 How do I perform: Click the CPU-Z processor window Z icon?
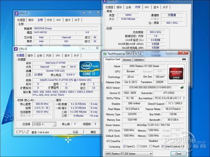click(16, 49)
